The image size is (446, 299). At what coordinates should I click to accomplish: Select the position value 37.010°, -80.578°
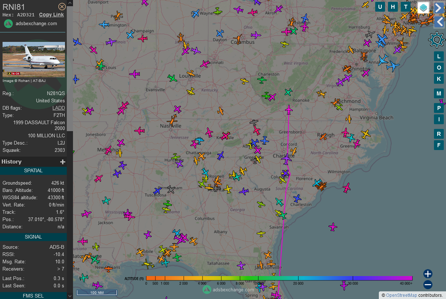(46, 219)
